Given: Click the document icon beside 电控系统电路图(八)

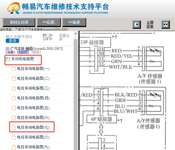Looking at the screenshot, I should click(x=14, y=137).
